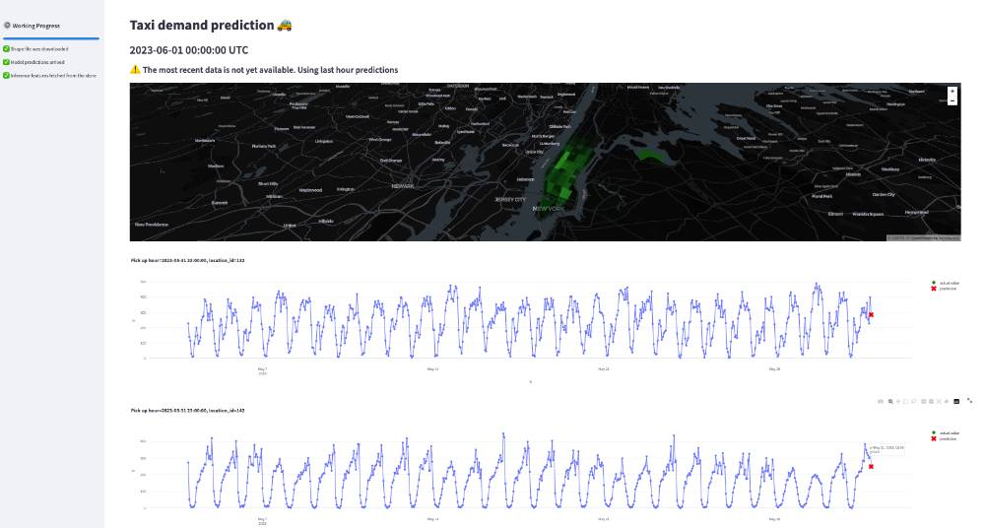Open the Plotly logo link in modebar
Viewport: 985px width, 528px height.
click(956, 401)
